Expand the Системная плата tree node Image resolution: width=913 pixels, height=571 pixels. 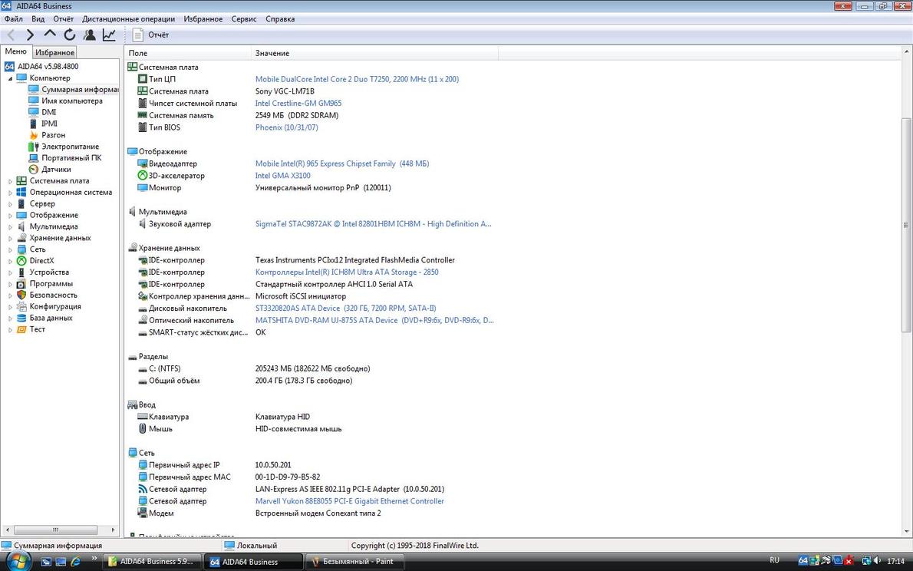(x=10, y=181)
